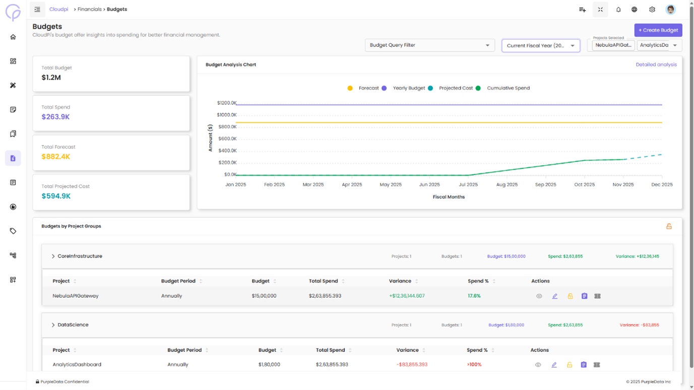This screenshot has width=694, height=390.
Task: Show details via eye icon for AnalyticsDashboard
Action: click(539, 364)
